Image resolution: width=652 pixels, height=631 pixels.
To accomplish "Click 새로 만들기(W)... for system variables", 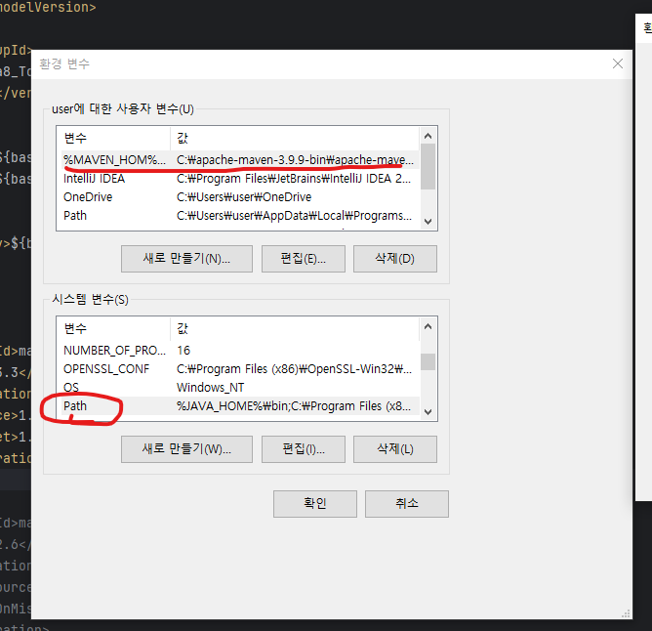I will click(186, 449).
